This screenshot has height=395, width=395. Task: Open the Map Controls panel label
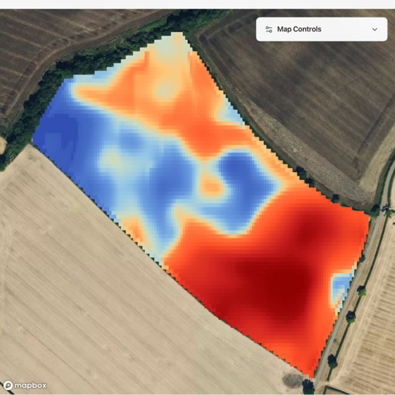tap(299, 29)
